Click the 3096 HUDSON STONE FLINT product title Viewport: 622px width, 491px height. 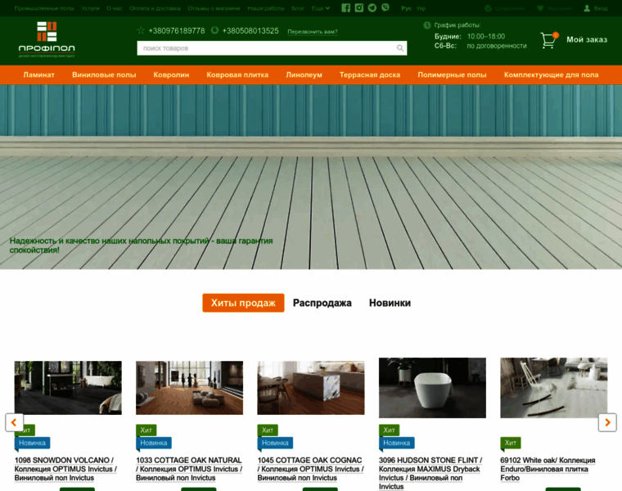(430, 474)
